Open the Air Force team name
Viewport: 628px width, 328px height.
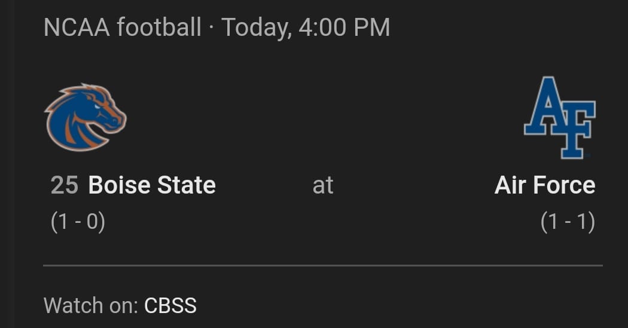[544, 185]
